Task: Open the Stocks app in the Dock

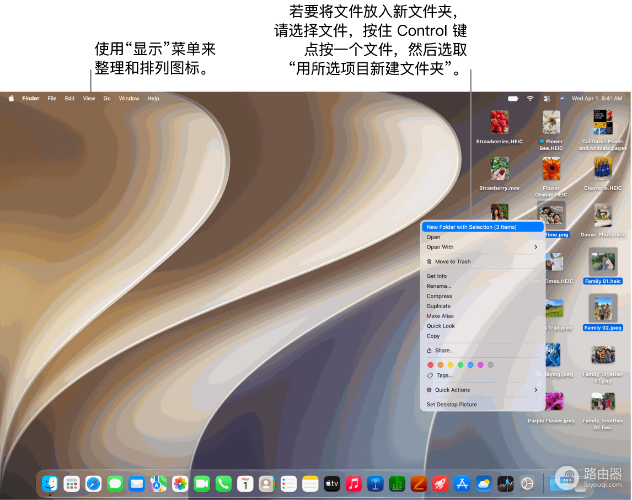Action: coord(506,483)
